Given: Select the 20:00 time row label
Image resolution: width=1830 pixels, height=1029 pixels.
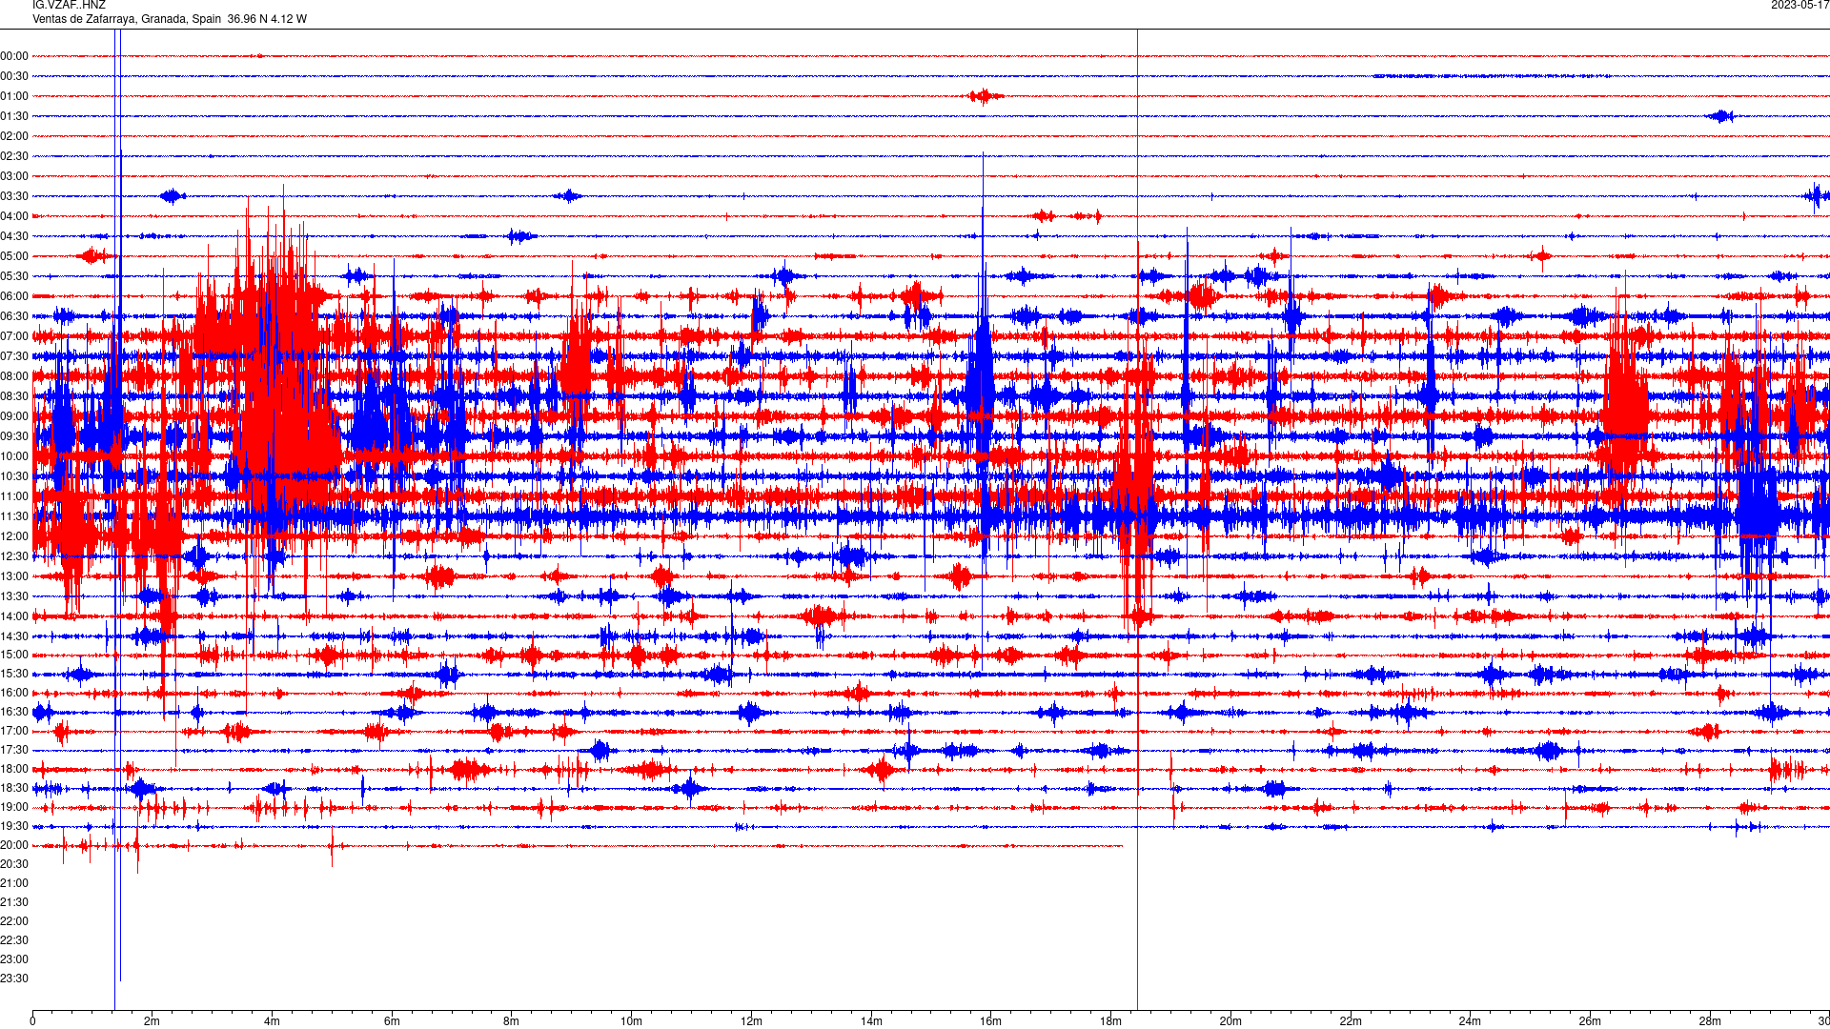Looking at the screenshot, I should point(14,845).
